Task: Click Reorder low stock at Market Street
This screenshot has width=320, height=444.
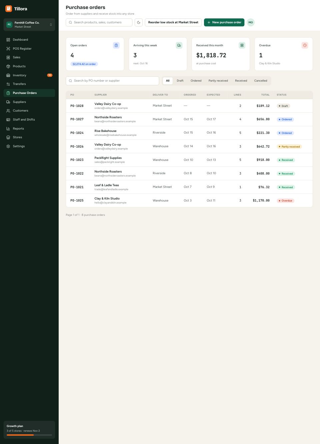Action: coord(173,22)
